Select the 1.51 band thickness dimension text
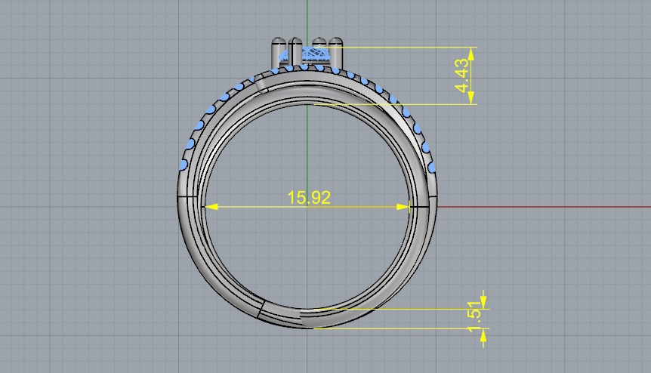 pos(474,316)
